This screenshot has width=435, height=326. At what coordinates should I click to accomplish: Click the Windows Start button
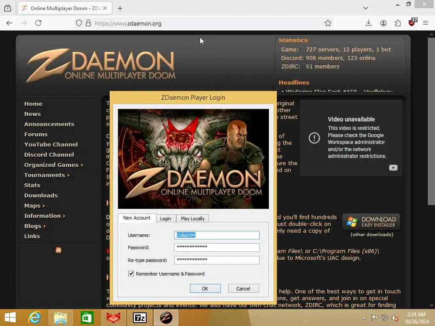[x=10, y=318]
